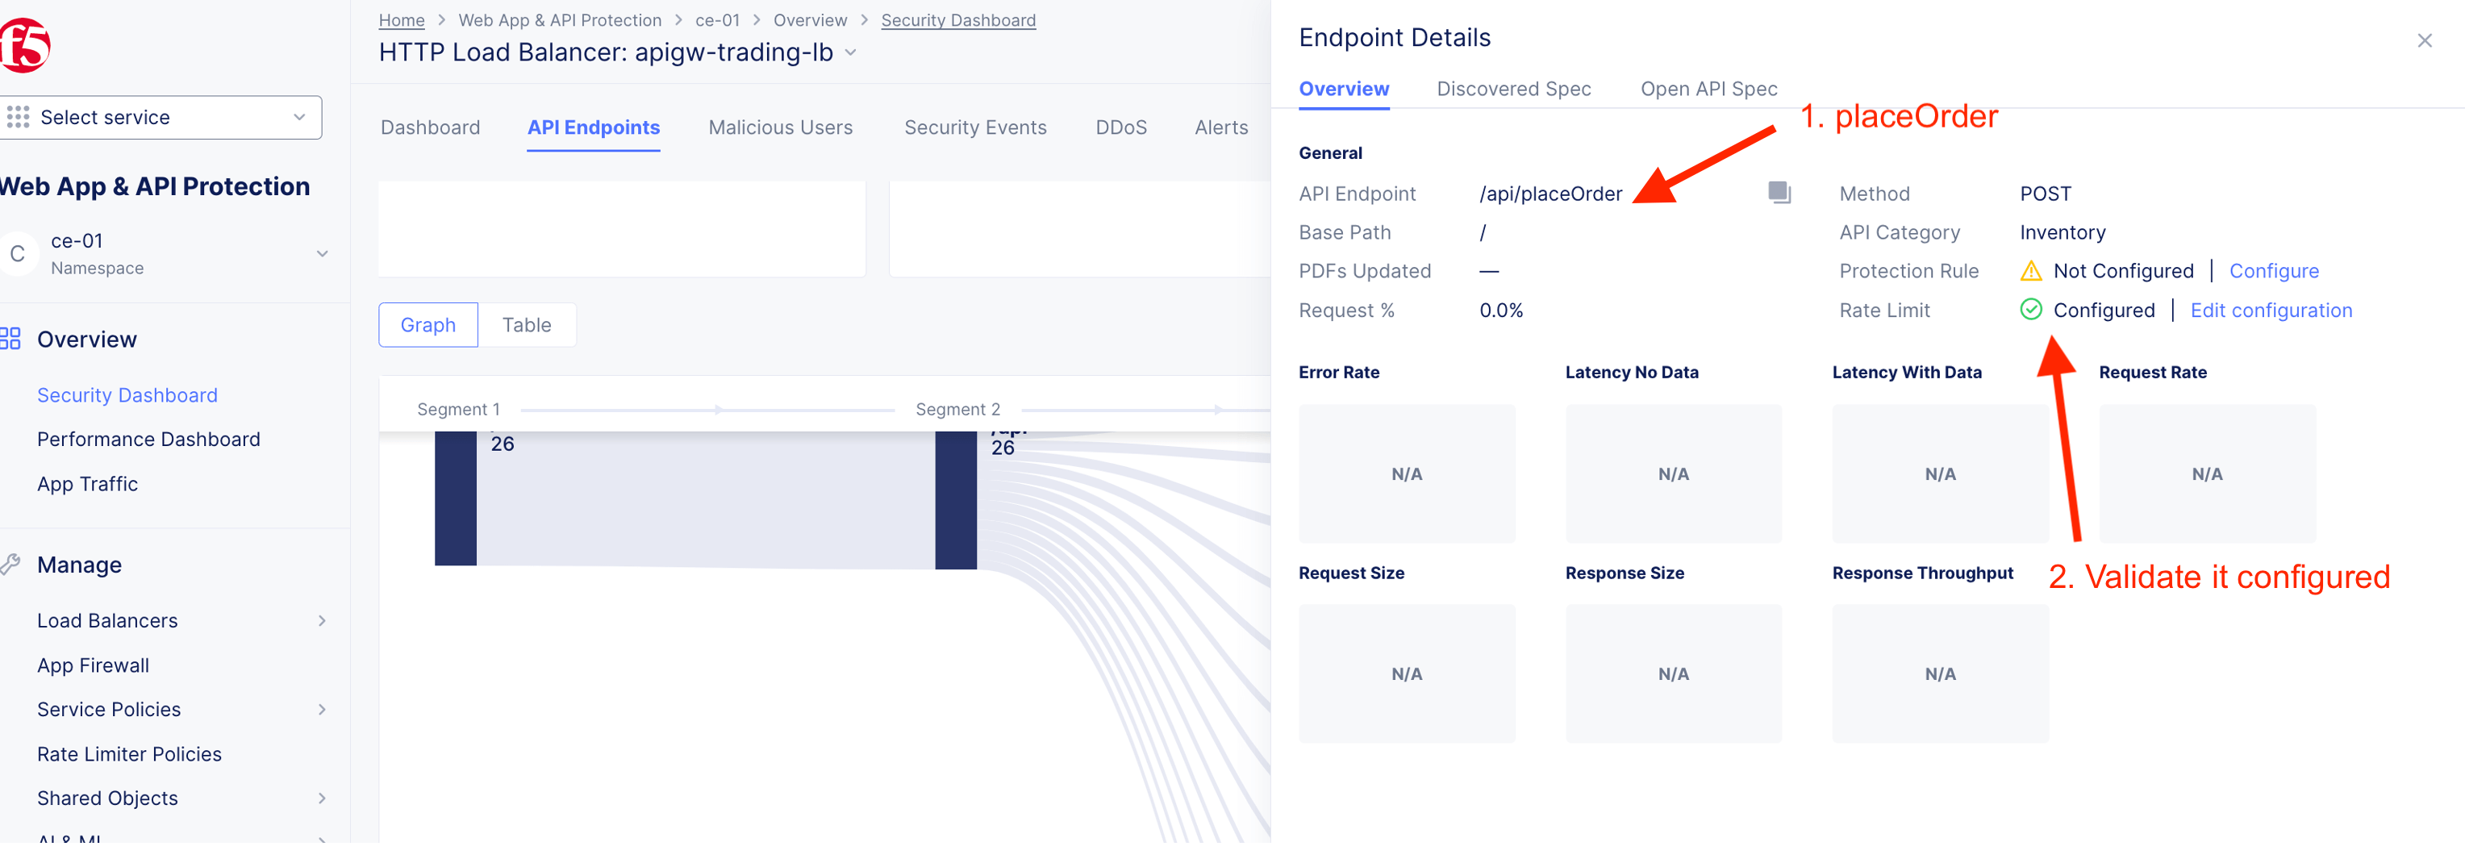Click the Rate Limit green checkmark icon
The width and height of the screenshot is (2465, 863).
click(x=2029, y=309)
